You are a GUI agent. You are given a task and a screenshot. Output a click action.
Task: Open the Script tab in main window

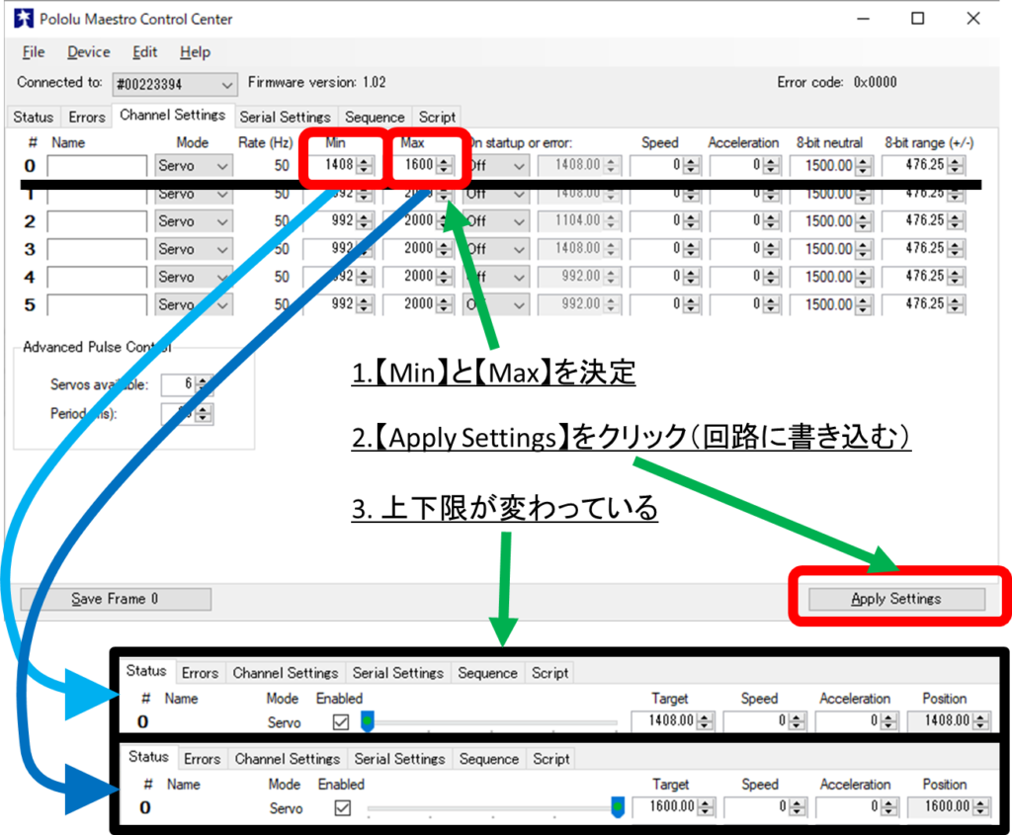[x=437, y=117]
